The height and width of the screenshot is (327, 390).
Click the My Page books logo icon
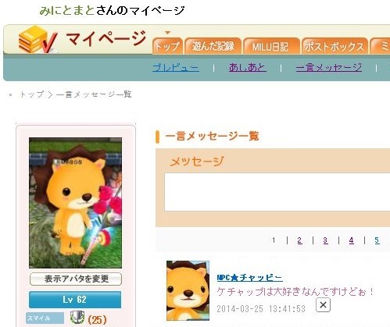tap(38, 39)
